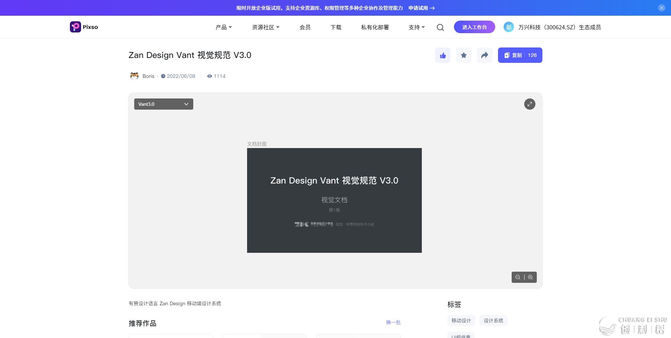The image size is (671, 338).
Task: Expand the preview to fullscreen
Action: (x=529, y=104)
